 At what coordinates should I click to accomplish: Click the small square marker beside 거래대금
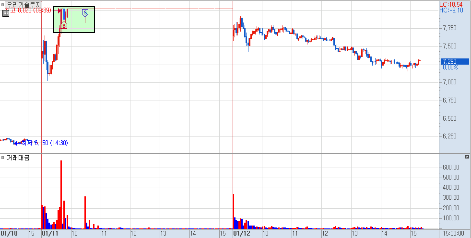(x=3, y=158)
